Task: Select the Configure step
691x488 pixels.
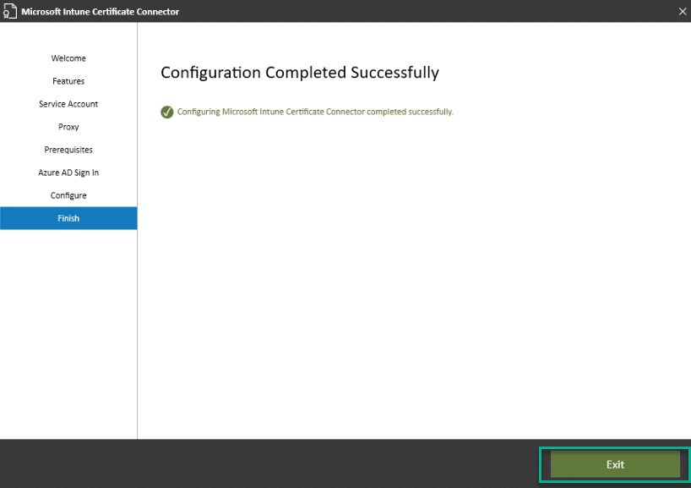Action: pos(68,195)
